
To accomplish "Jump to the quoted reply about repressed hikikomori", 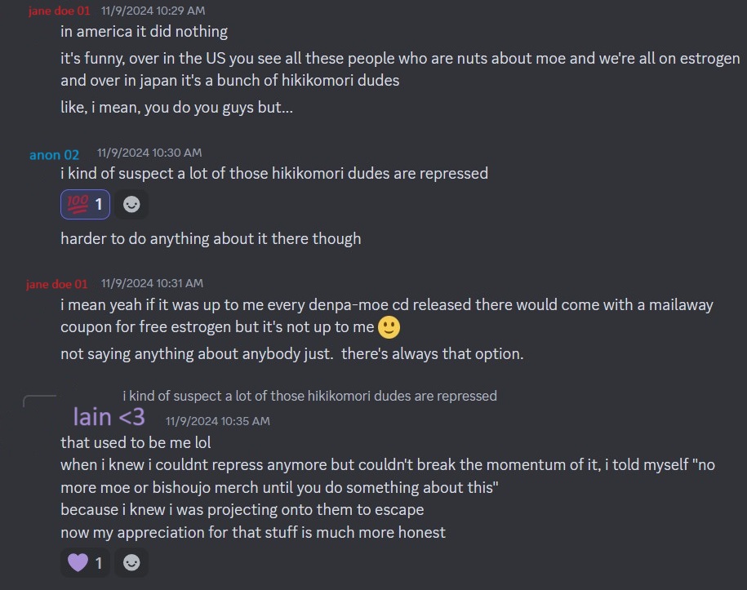I will point(309,396).
